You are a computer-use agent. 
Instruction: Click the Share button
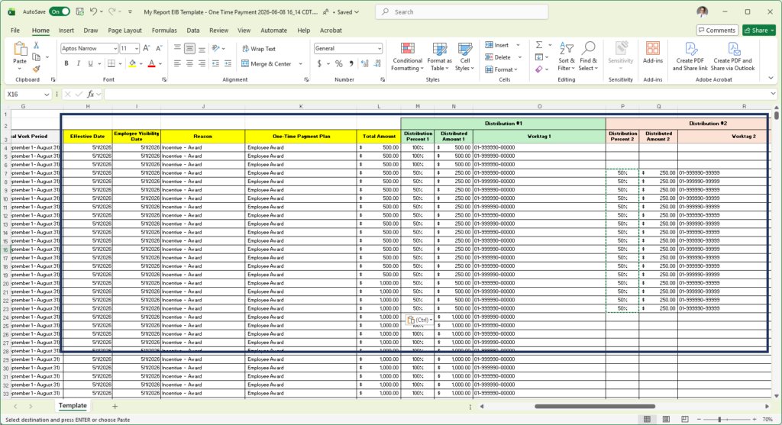pos(759,31)
